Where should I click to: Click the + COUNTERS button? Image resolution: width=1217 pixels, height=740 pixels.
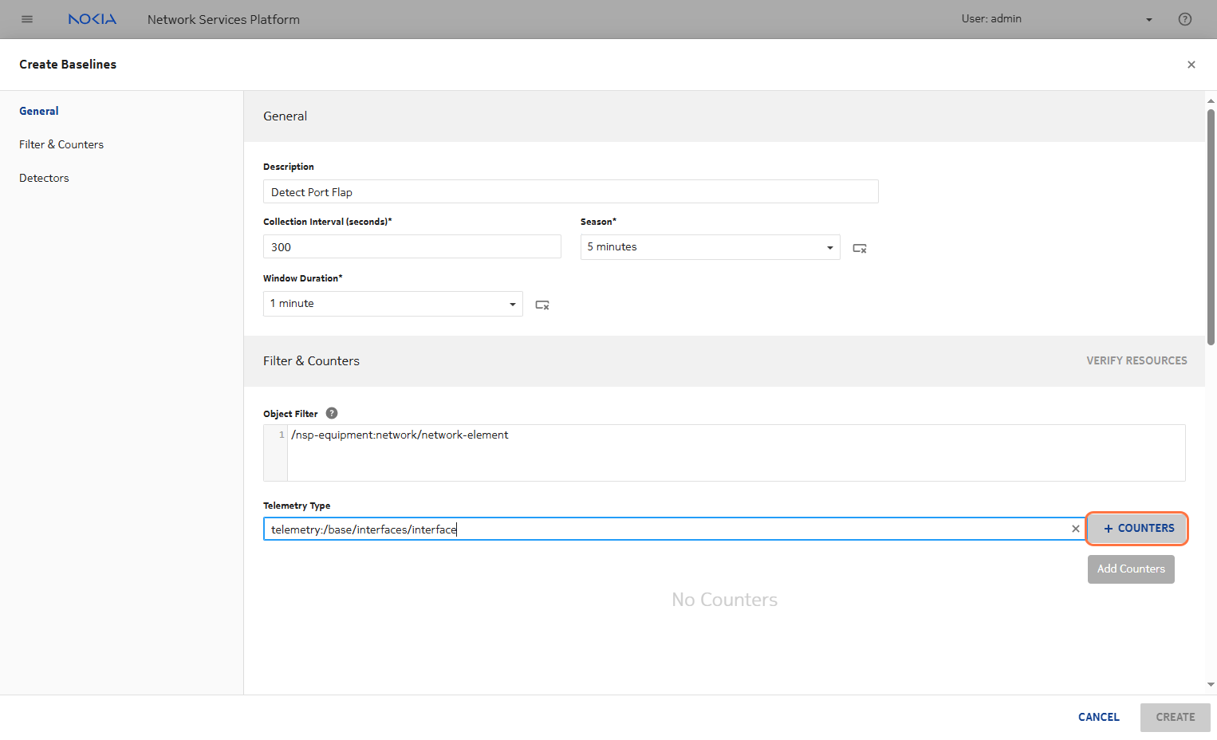tap(1137, 528)
